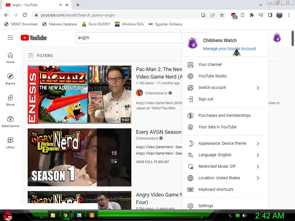Click the YouTube logo
Viewport: 295px width, 221px height.
click(x=34, y=38)
